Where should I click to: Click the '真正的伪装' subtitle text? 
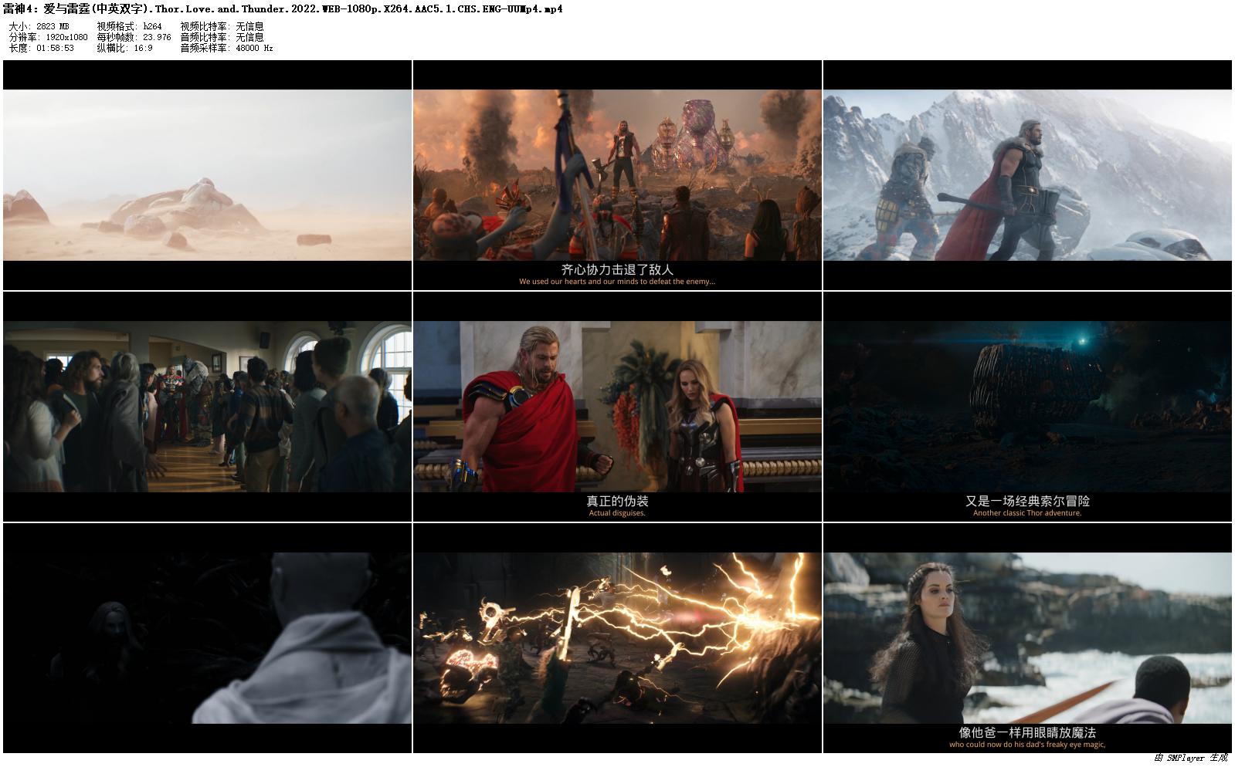pyautogui.click(x=617, y=501)
